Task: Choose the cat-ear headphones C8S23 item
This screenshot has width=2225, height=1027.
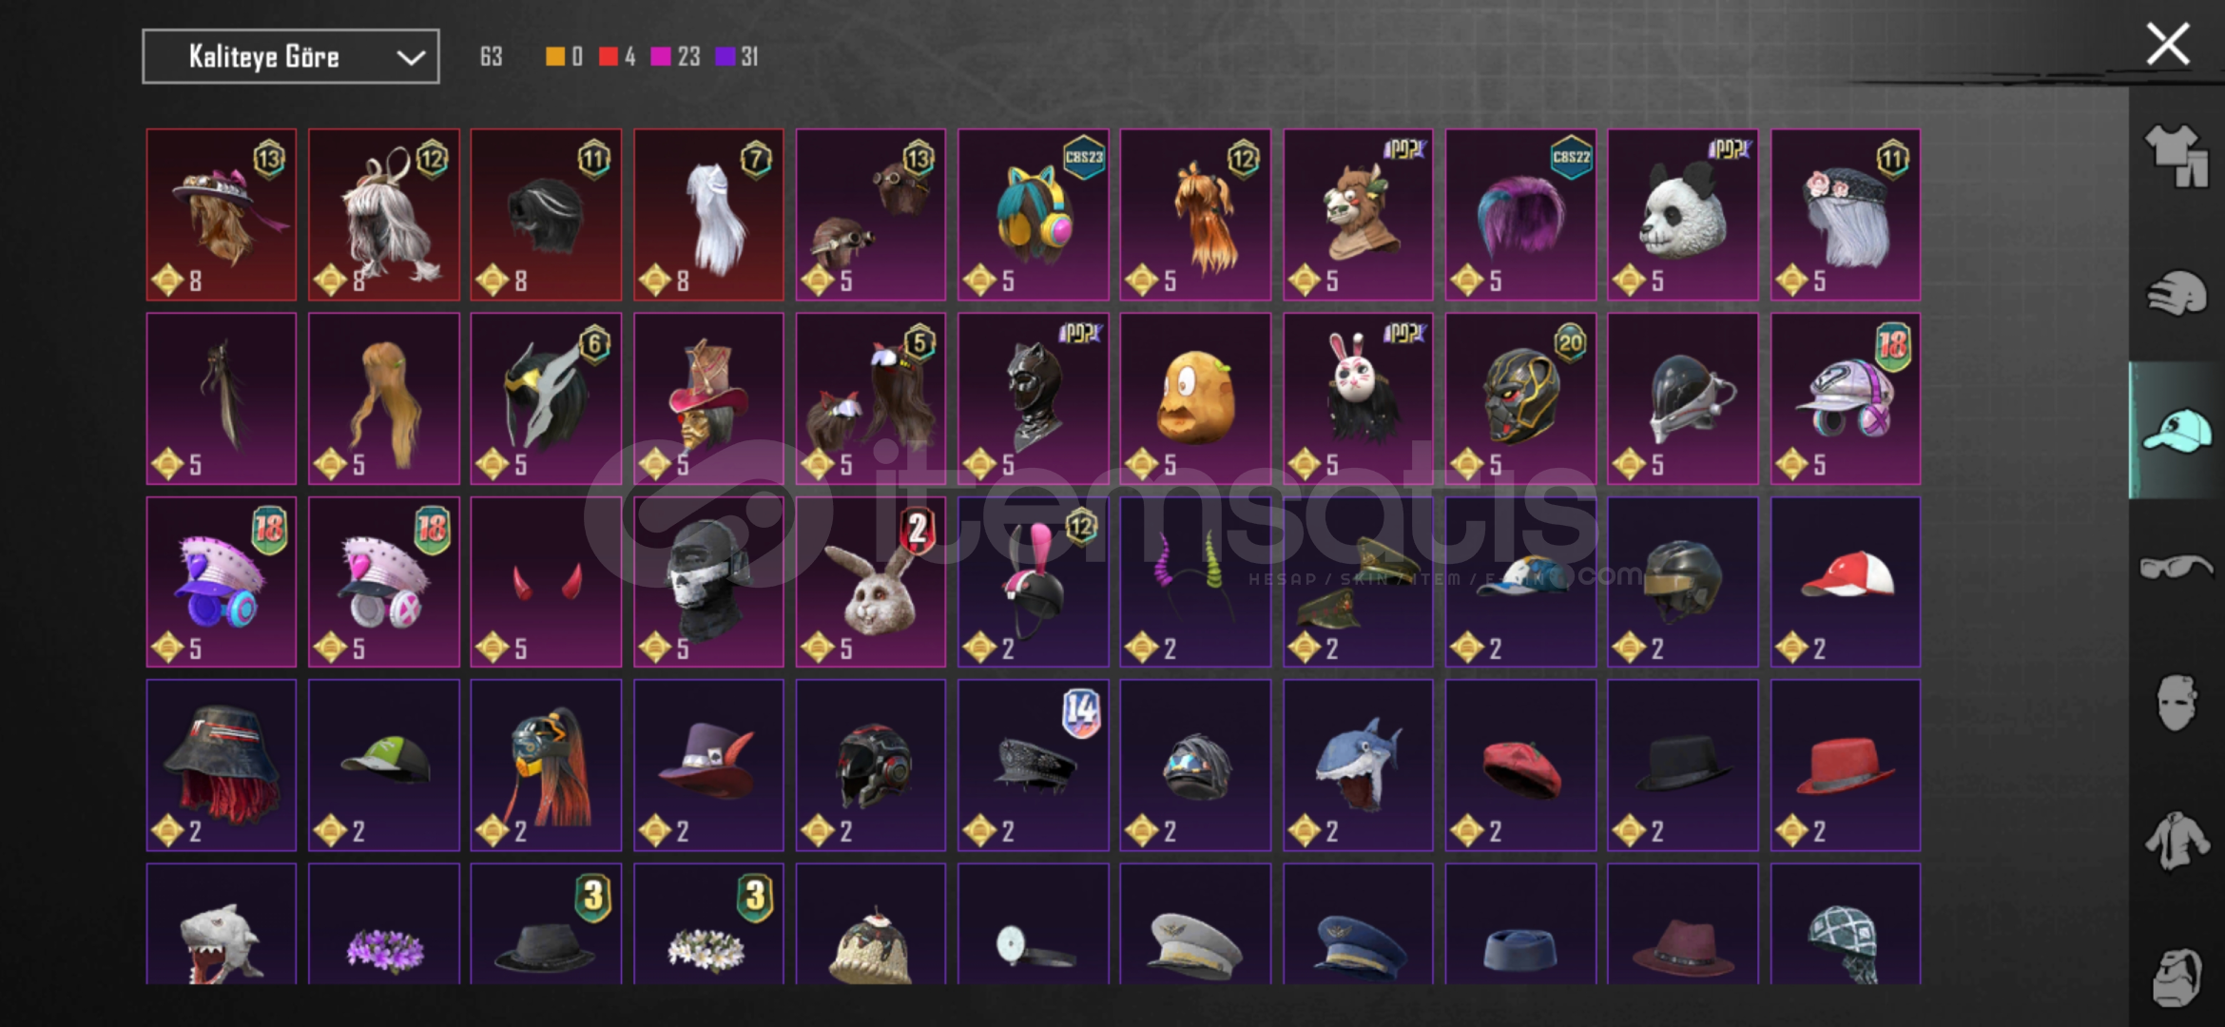Action: click(x=1034, y=215)
